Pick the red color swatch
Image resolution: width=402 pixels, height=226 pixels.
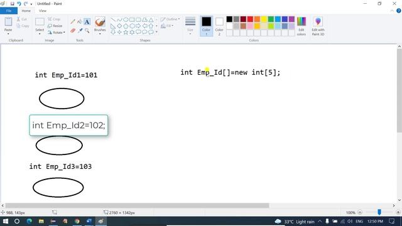click(x=250, y=19)
